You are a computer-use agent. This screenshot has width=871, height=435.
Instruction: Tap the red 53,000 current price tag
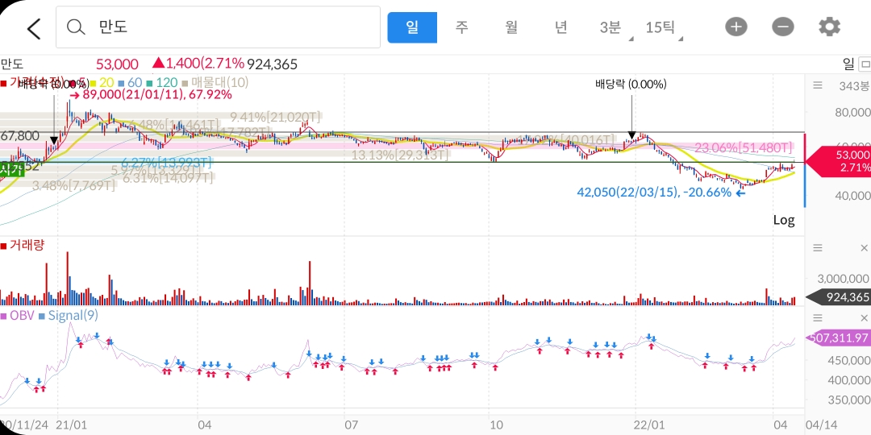click(838, 160)
